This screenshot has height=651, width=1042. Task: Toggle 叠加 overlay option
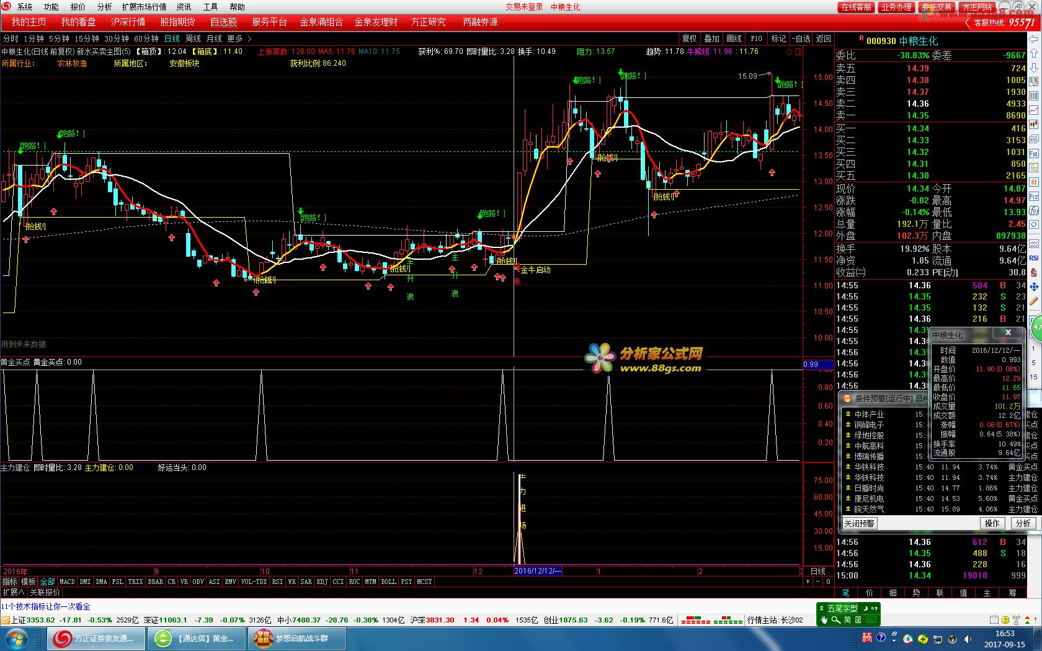(712, 38)
